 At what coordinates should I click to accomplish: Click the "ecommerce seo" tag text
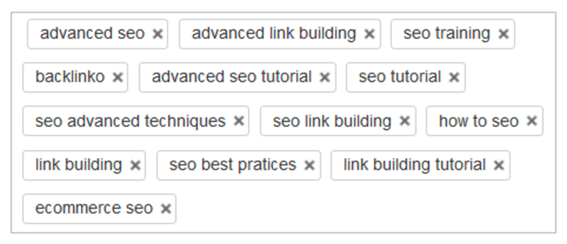(x=94, y=208)
